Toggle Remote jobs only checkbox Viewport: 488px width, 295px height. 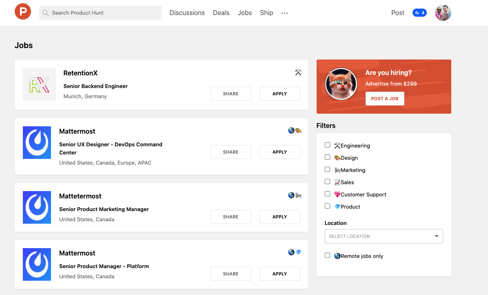pyautogui.click(x=327, y=255)
